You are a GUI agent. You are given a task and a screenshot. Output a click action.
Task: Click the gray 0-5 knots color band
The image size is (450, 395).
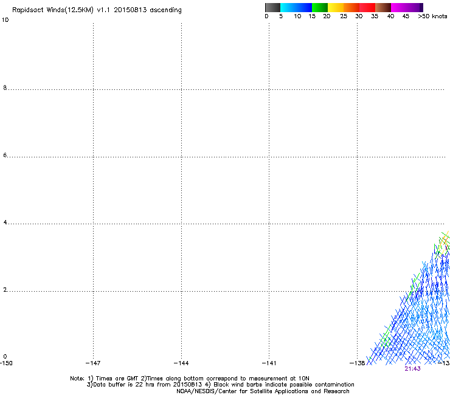click(273, 7)
